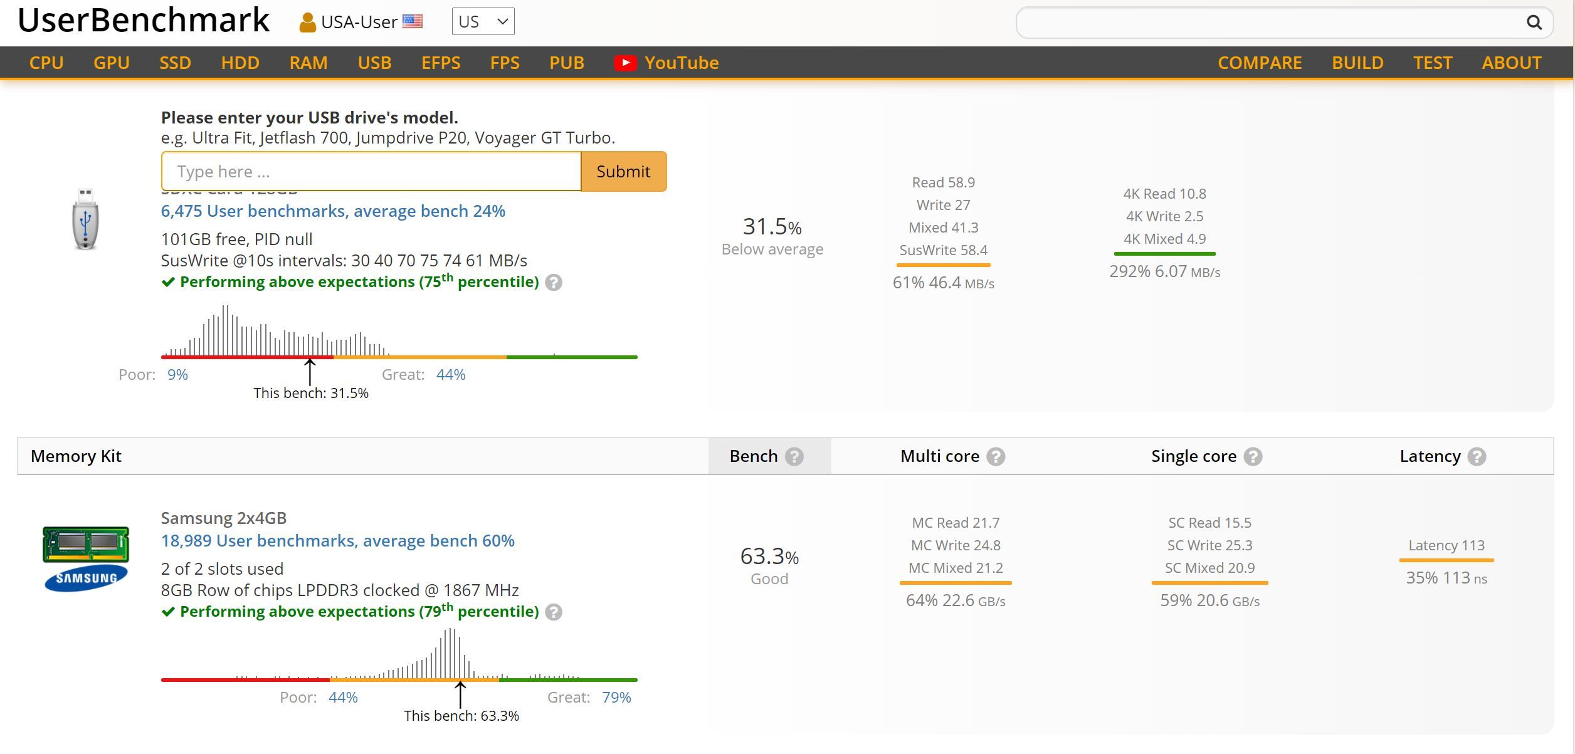The image size is (1575, 754).
Task: Click the USA-User username text
Action: point(359,23)
